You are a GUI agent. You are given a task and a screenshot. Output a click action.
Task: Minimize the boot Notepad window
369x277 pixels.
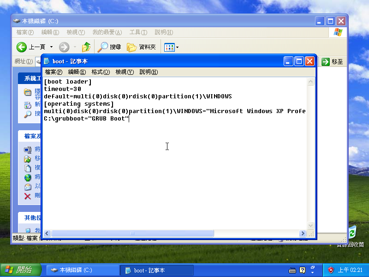pyautogui.click(x=288, y=61)
